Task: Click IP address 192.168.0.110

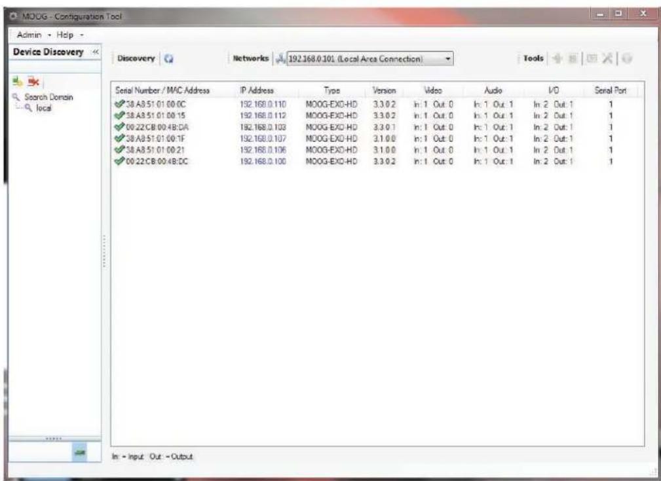Action: pos(263,104)
